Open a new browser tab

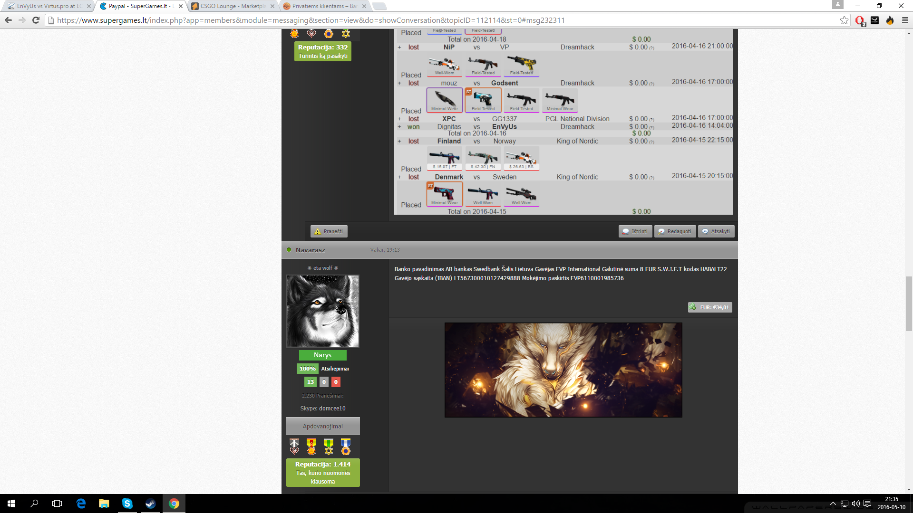(379, 6)
